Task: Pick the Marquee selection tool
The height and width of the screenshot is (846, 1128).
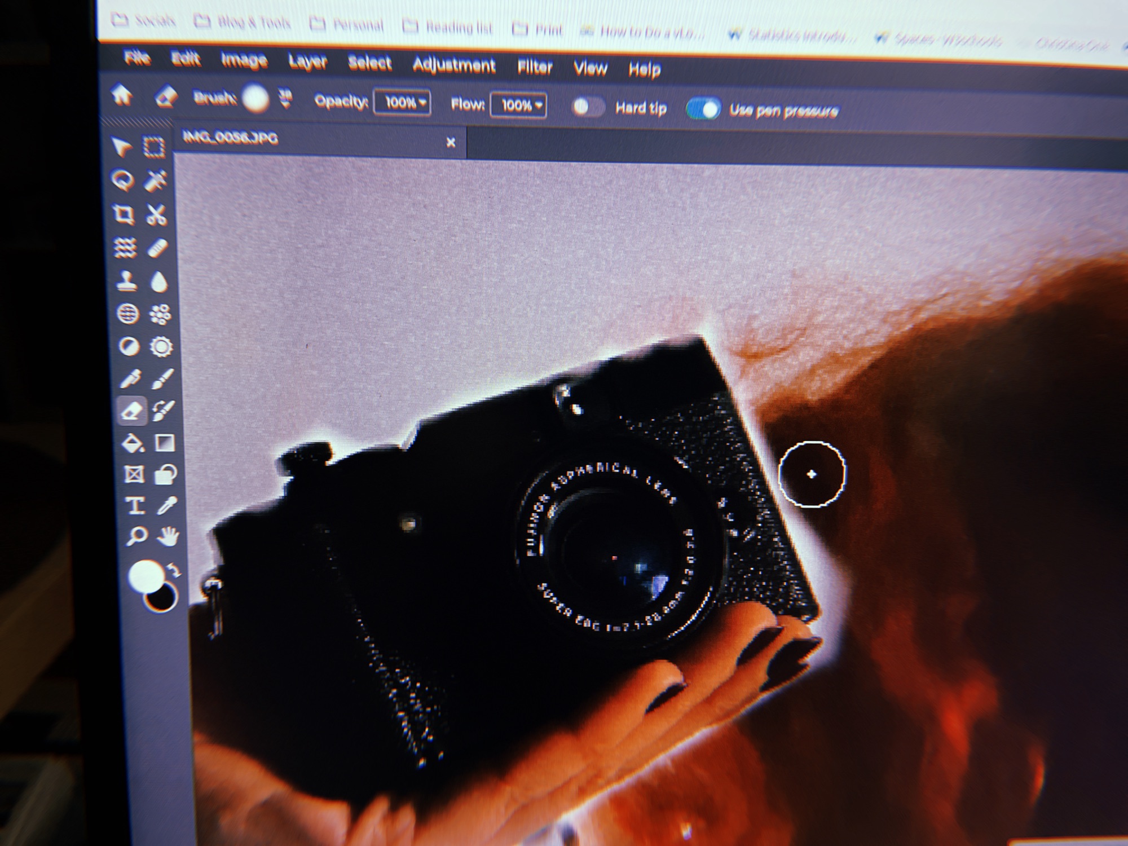Action: [x=153, y=147]
